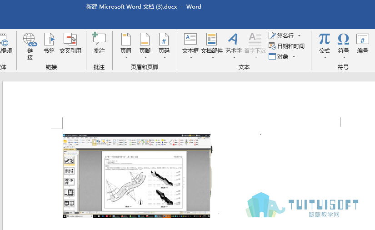This screenshot has height=230, width=375.
Task: Insert 日期和时间 date and time
Action: coord(286,46)
